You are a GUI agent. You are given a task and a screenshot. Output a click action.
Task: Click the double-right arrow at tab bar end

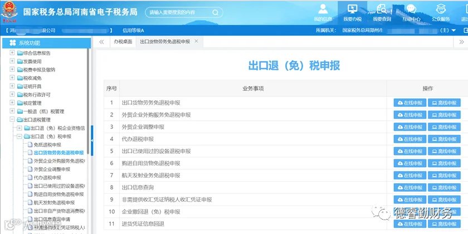pyautogui.click(x=461, y=42)
